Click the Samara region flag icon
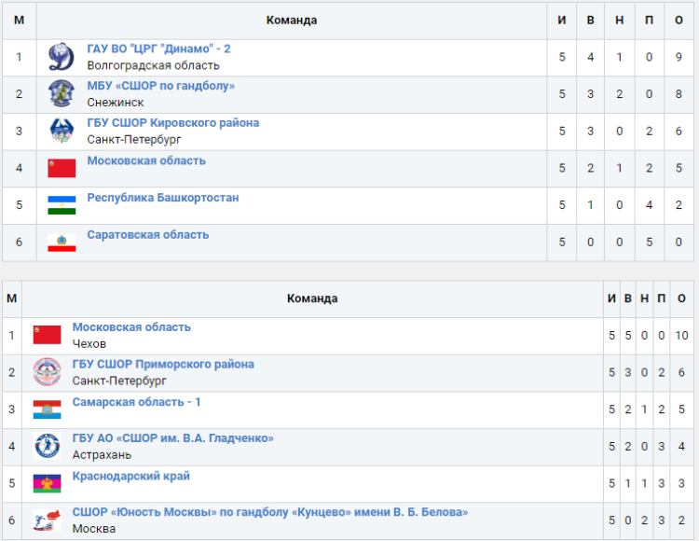The height and width of the screenshot is (541, 699). (47, 409)
